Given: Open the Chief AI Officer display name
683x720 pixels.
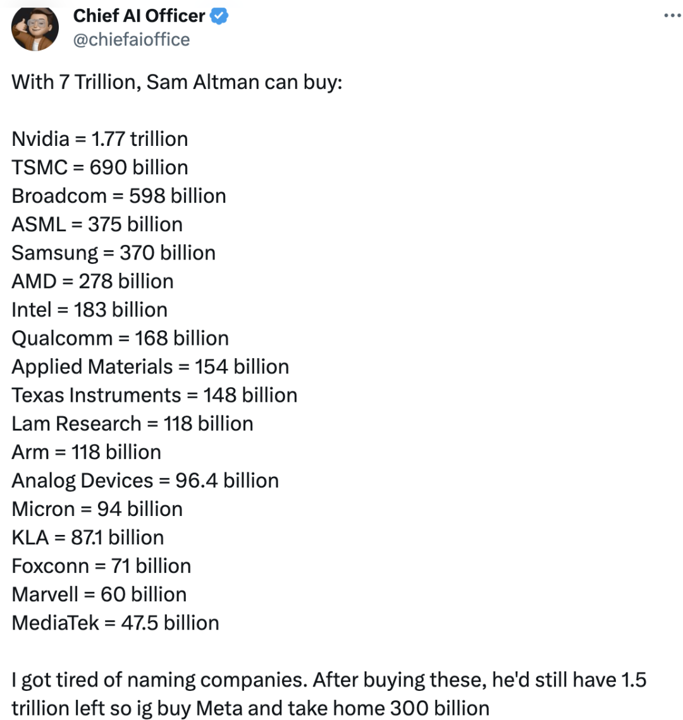Looking at the screenshot, I should click(139, 16).
